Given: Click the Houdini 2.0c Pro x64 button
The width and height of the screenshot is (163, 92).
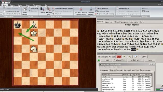Looking at the screenshot, I should (x=106, y=57).
